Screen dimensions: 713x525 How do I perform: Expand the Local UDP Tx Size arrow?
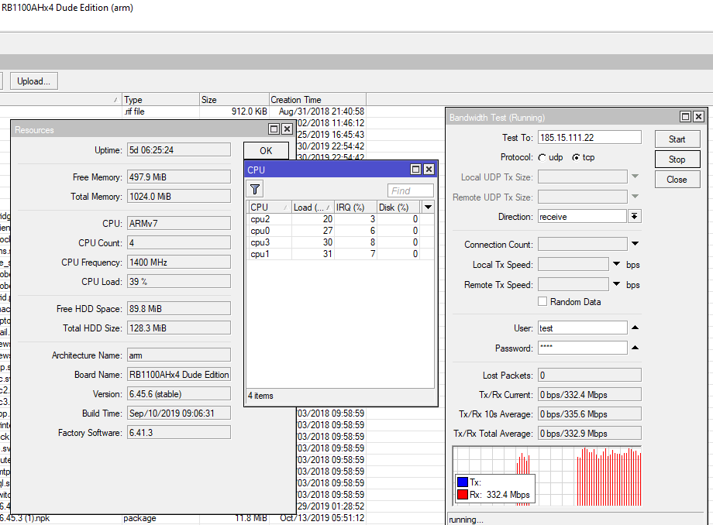pyautogui.click(x=635, y=177)
